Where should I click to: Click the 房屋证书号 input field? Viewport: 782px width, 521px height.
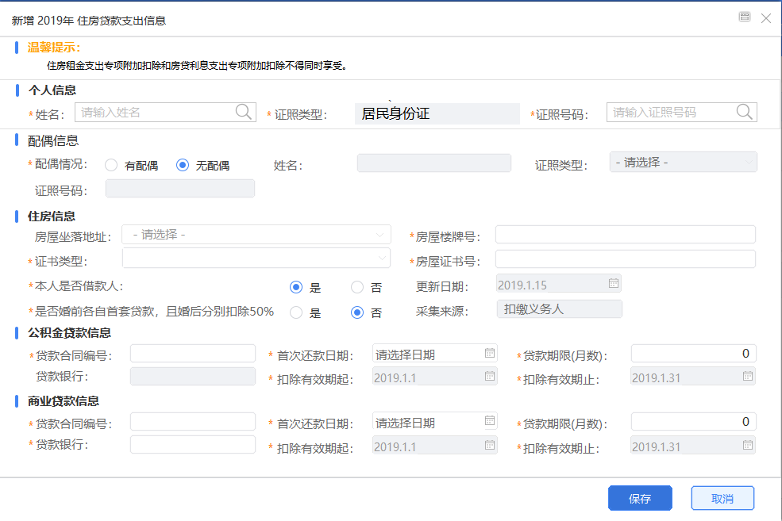coord(626,259)
